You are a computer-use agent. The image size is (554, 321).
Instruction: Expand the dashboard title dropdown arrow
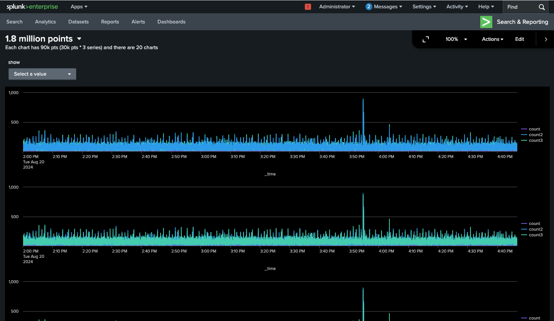click(x=79, y=39)
